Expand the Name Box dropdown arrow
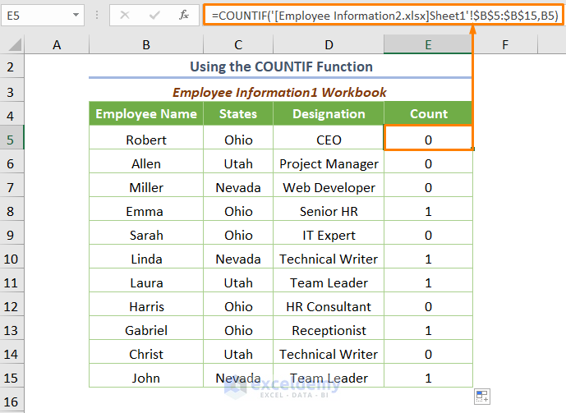 [76, 15]
